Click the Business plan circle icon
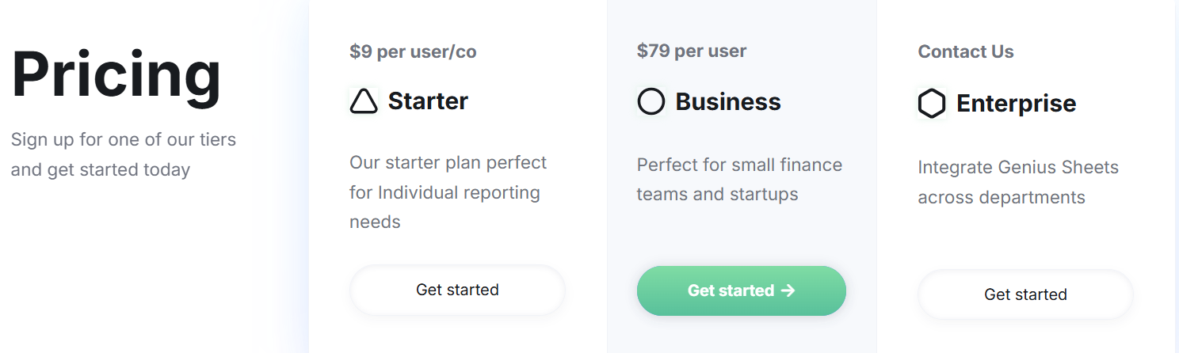The width and height of the screenshot is (1179, 353). [651, 102]
